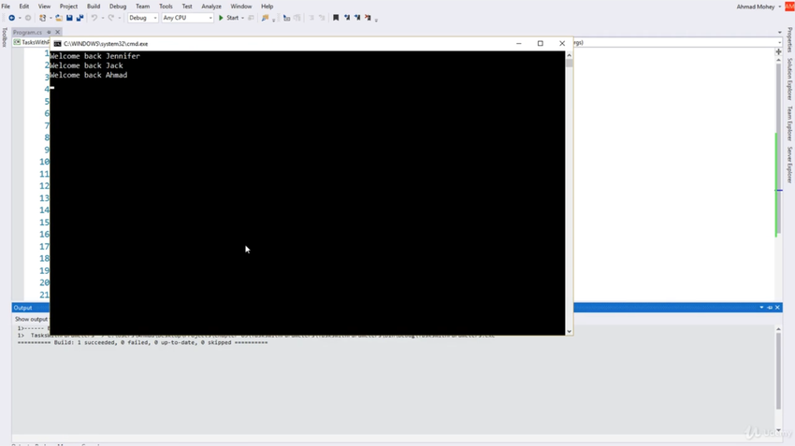Click the Uncomment Selection toolbar icon
795x446 pixels.
coord(297,18)
